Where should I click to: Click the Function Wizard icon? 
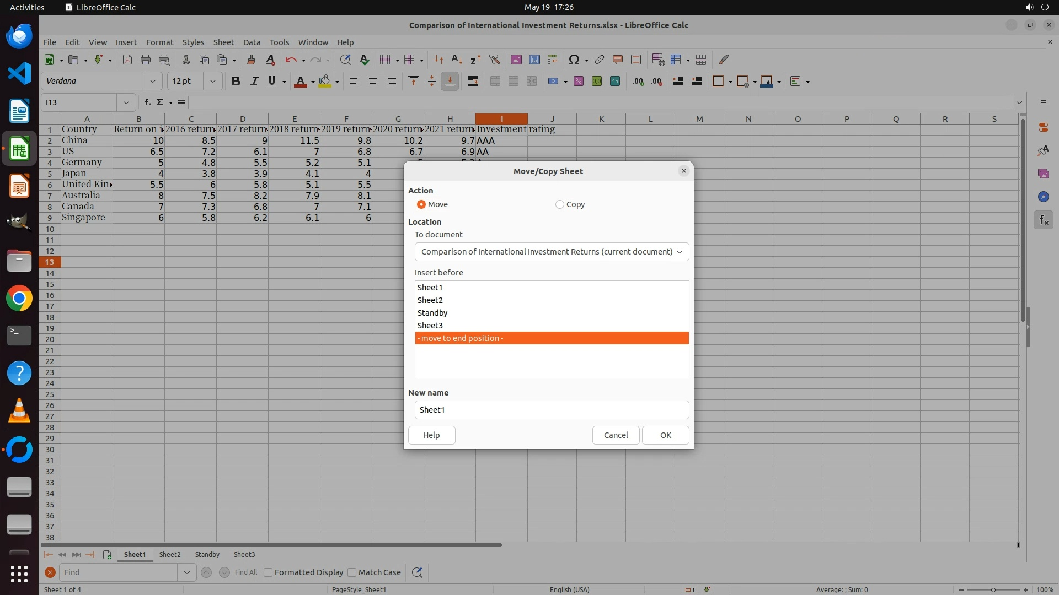point(147,102)
